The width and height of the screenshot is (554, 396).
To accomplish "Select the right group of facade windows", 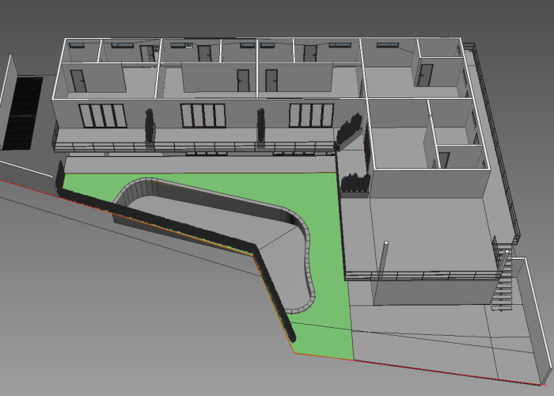I will click(311, 115).
